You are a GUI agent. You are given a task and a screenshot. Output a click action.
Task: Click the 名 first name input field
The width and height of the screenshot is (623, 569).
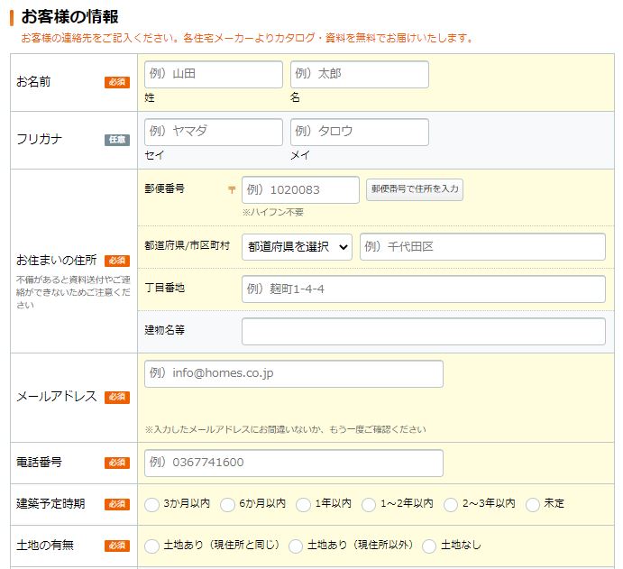point(359,74)
